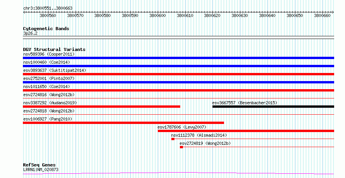
Task: Click the chr3:3800551..3800663 region label
Action: (48, 8)
